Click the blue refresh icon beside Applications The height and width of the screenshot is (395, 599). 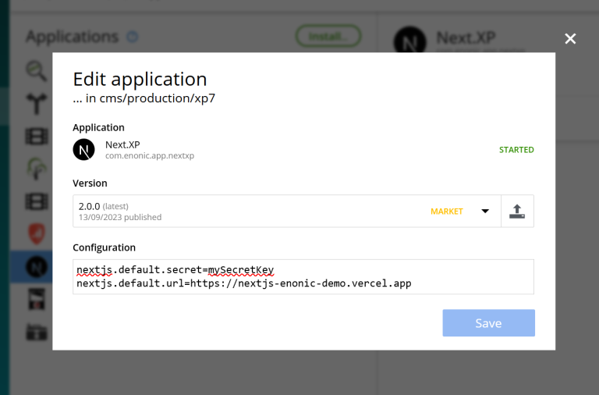(x=132, y=37)
